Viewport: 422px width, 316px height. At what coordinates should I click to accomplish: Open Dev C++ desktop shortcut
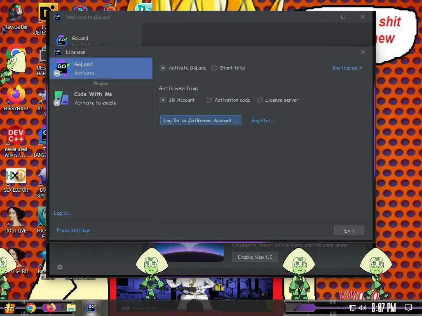coord(16,141)
